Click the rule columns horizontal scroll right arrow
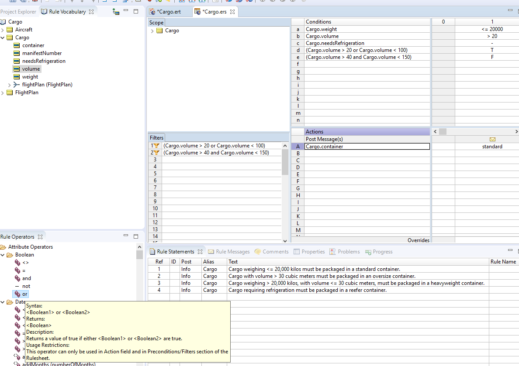 (516, 132)
